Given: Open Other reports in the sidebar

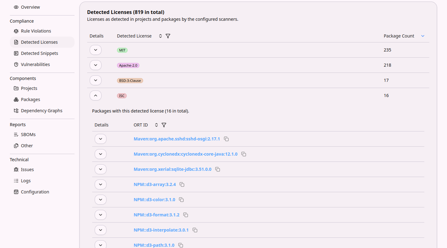Looking at the screenshot, I should pos(42,146).
